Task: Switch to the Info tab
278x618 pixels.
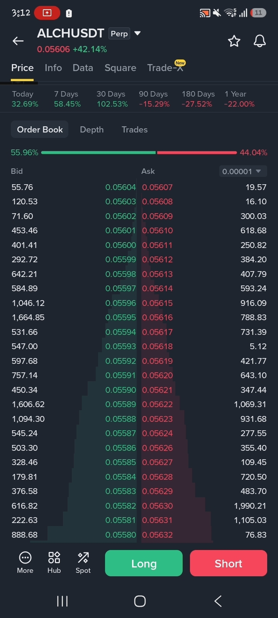Action: 53,68
